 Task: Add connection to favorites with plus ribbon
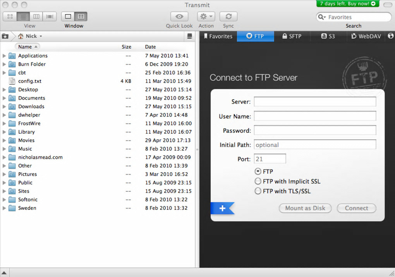point(222,208)
